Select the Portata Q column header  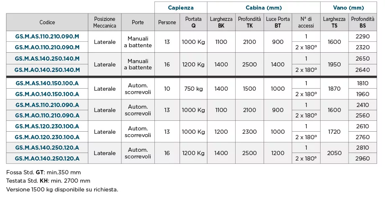click(x=193, y=22)
